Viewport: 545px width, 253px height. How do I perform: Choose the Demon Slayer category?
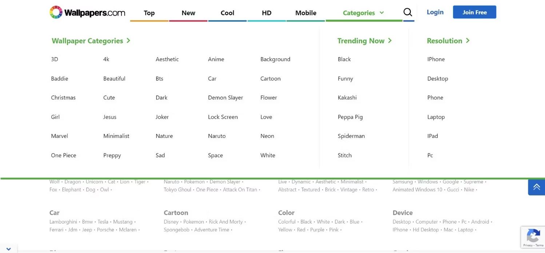pyautogui.click(x=226, y=98)
